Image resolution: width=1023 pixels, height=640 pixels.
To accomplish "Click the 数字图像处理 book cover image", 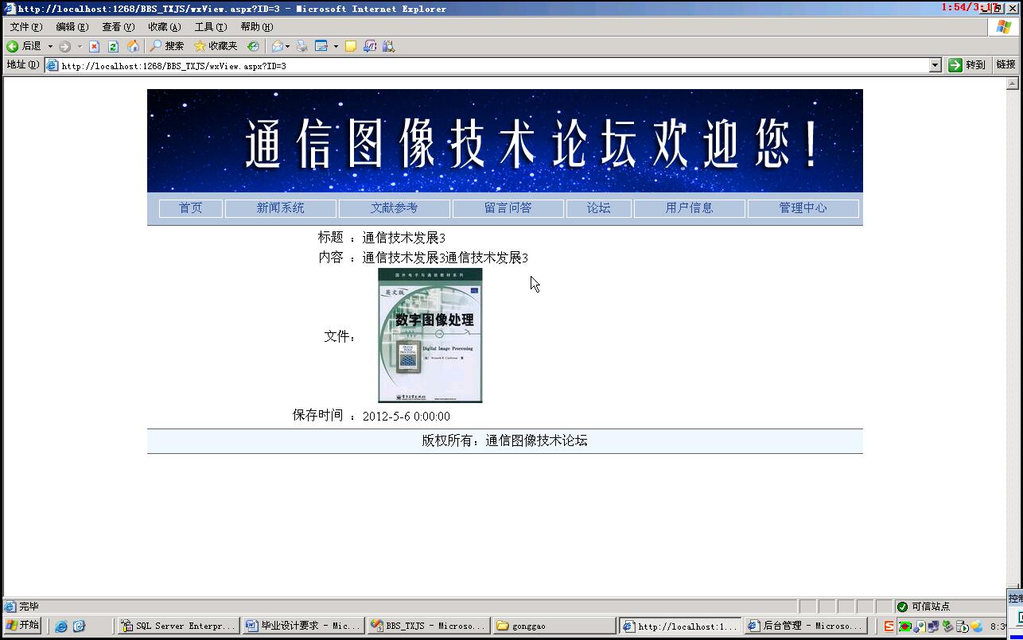I will 430,336.
